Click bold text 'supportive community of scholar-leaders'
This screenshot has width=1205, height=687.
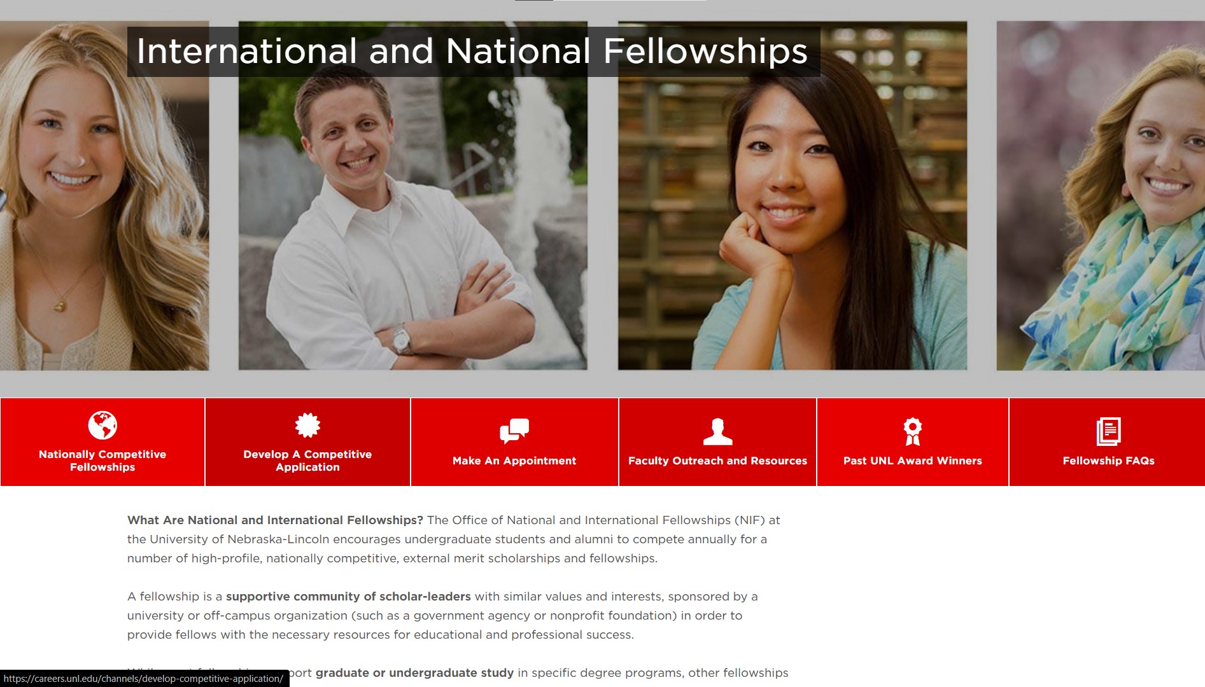click(348, 597)
